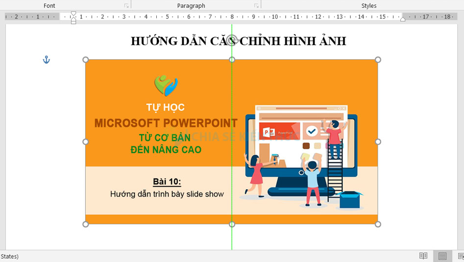The height and width of the screenshot is (262, 464).
Task: Open the Font dialog launcher
Action: [126, 5]
